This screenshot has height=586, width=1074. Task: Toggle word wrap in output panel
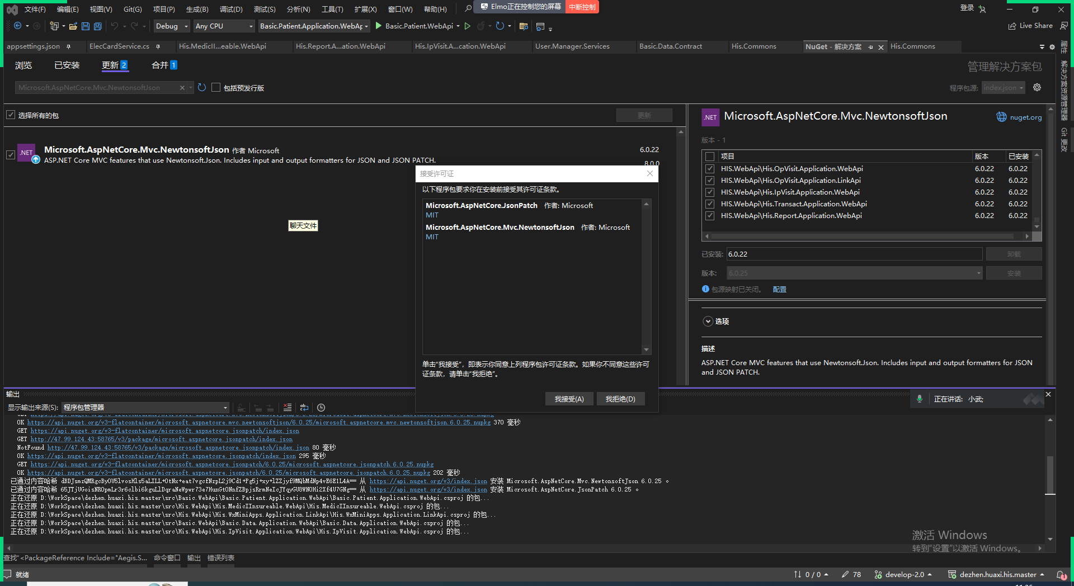point(304,407)
